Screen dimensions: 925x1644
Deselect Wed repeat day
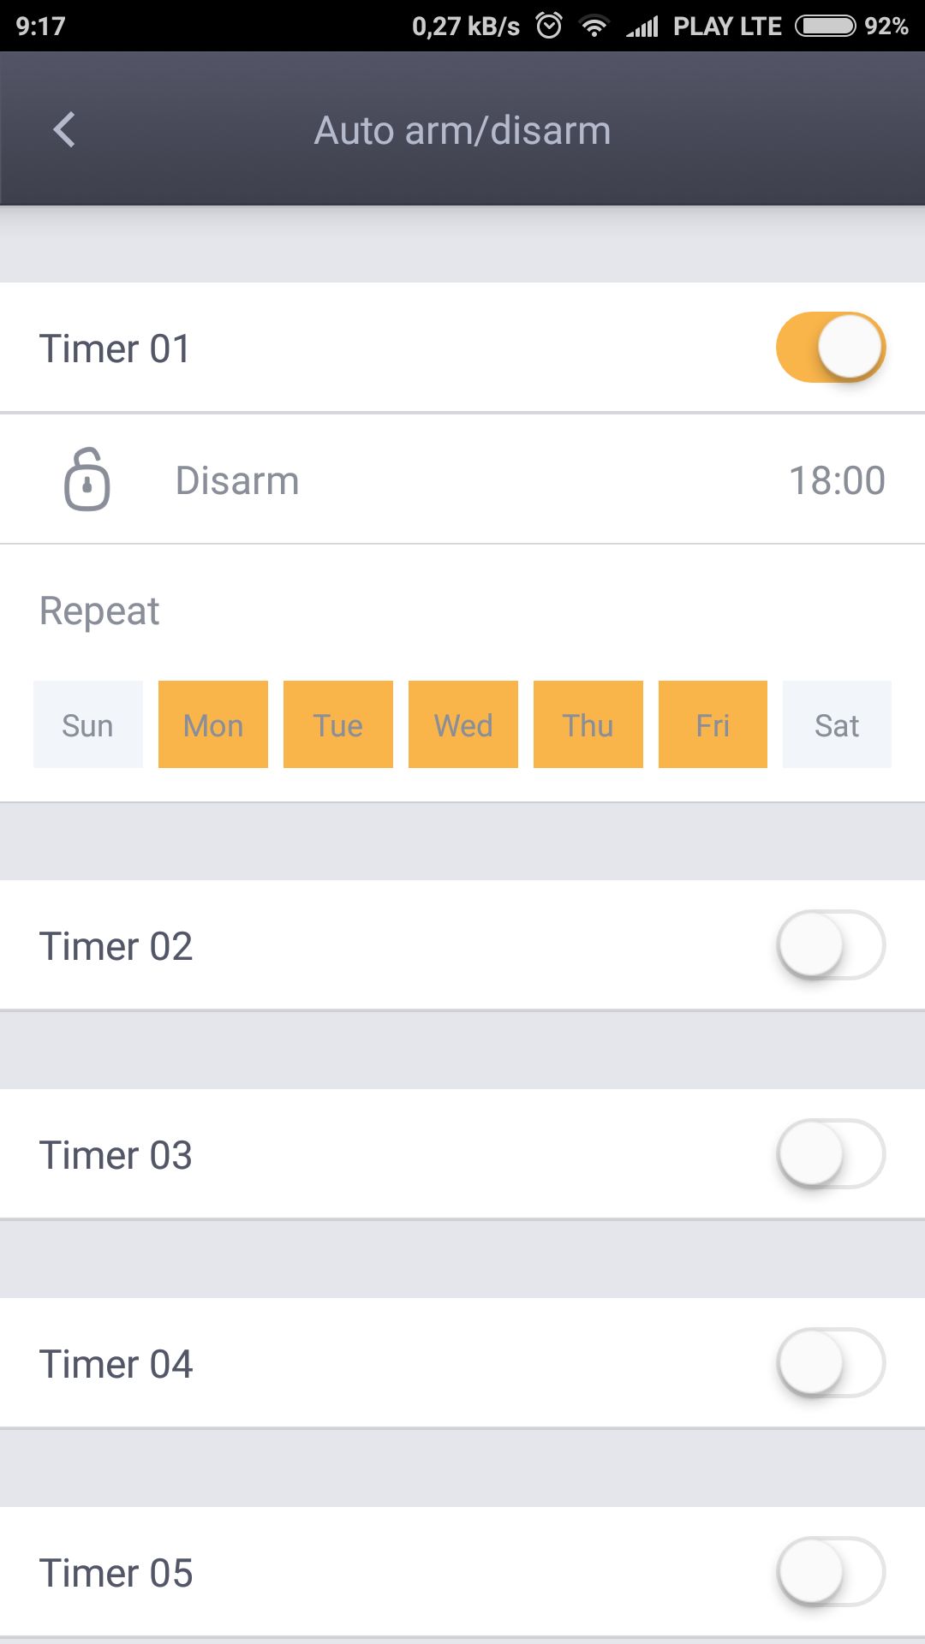463,725
